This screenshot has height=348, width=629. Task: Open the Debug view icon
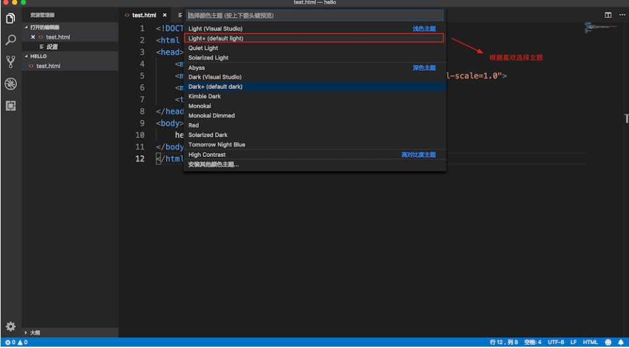coord(11,84)
